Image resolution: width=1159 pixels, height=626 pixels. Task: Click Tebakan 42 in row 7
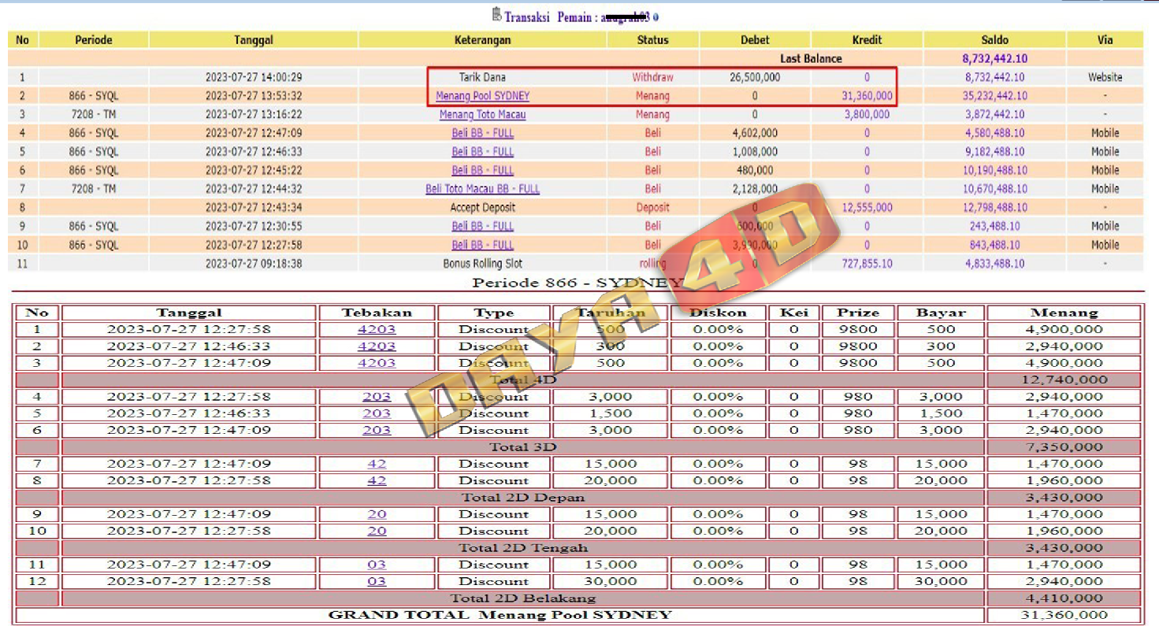pos(377,464)
